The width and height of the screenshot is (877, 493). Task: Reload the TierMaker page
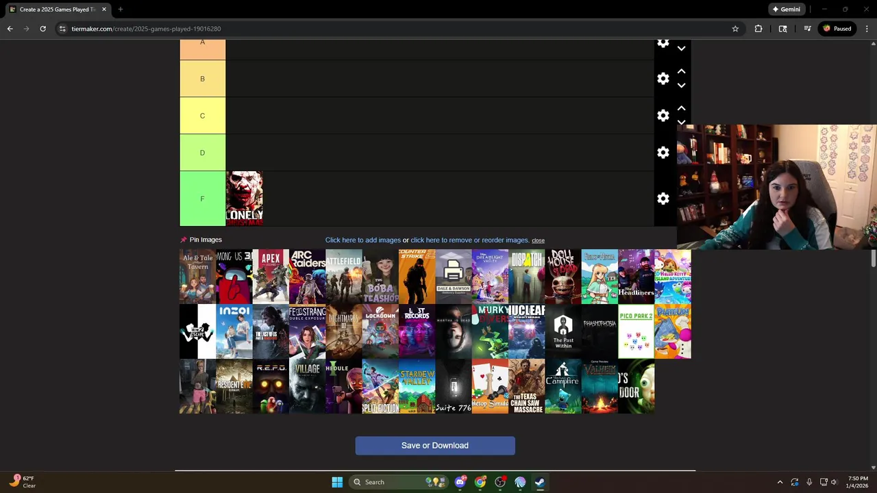coord(42,29)
